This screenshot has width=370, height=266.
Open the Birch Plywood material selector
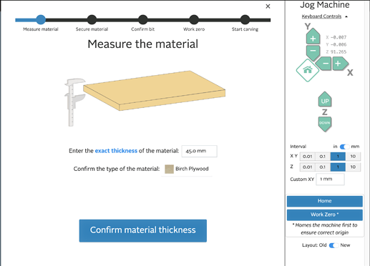pos(187,169)
